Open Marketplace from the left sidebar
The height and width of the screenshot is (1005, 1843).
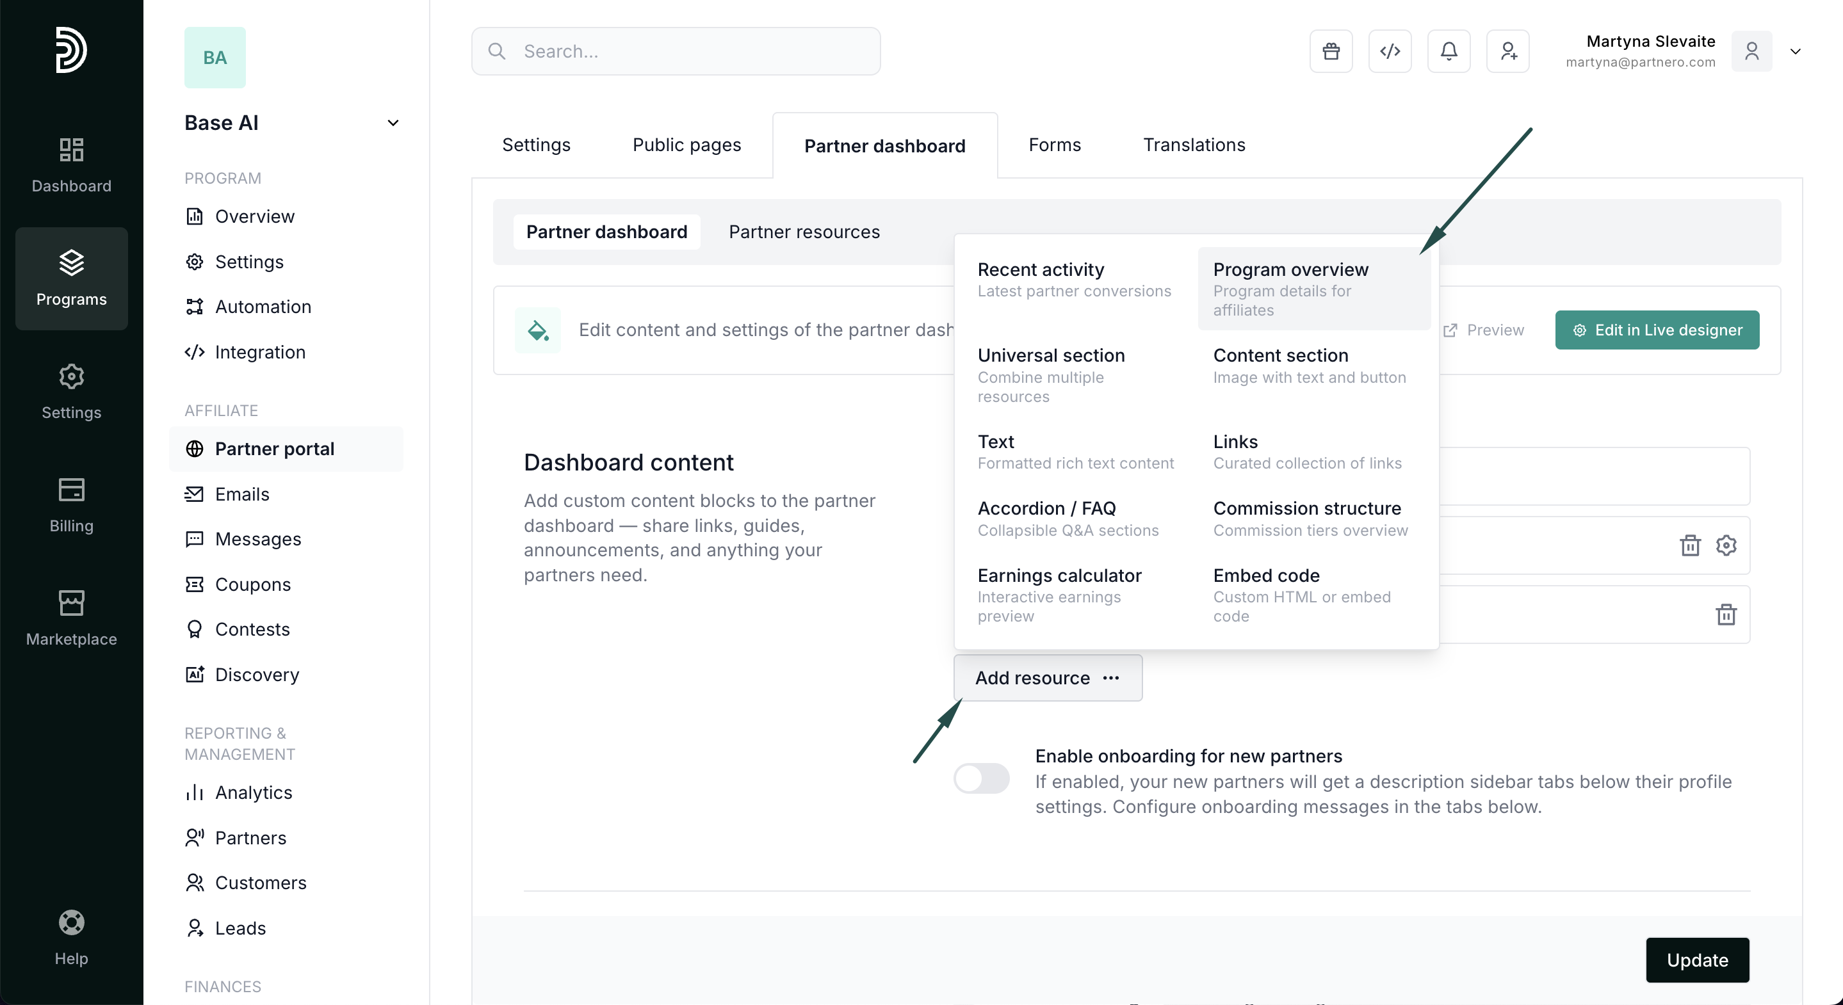pos(71,617)
